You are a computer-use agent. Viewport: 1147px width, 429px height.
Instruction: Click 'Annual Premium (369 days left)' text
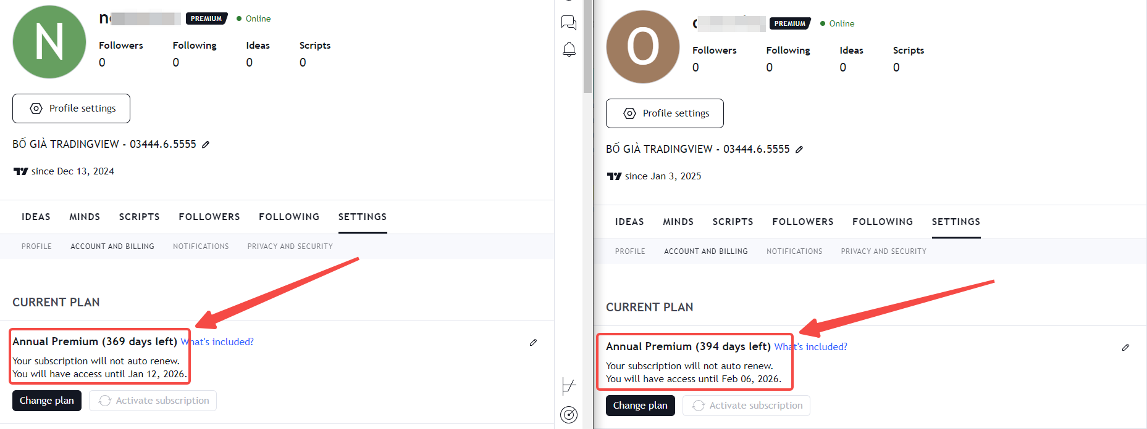tap(95, 341)
